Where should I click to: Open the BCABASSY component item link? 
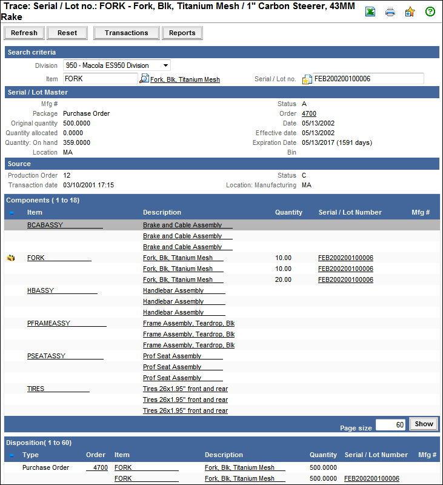coord(45,225)
